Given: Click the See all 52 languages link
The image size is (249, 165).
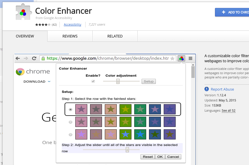Looking at the screenshot, I should coord(229,110).
